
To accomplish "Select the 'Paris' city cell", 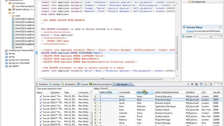I will [x=204, y=123].
